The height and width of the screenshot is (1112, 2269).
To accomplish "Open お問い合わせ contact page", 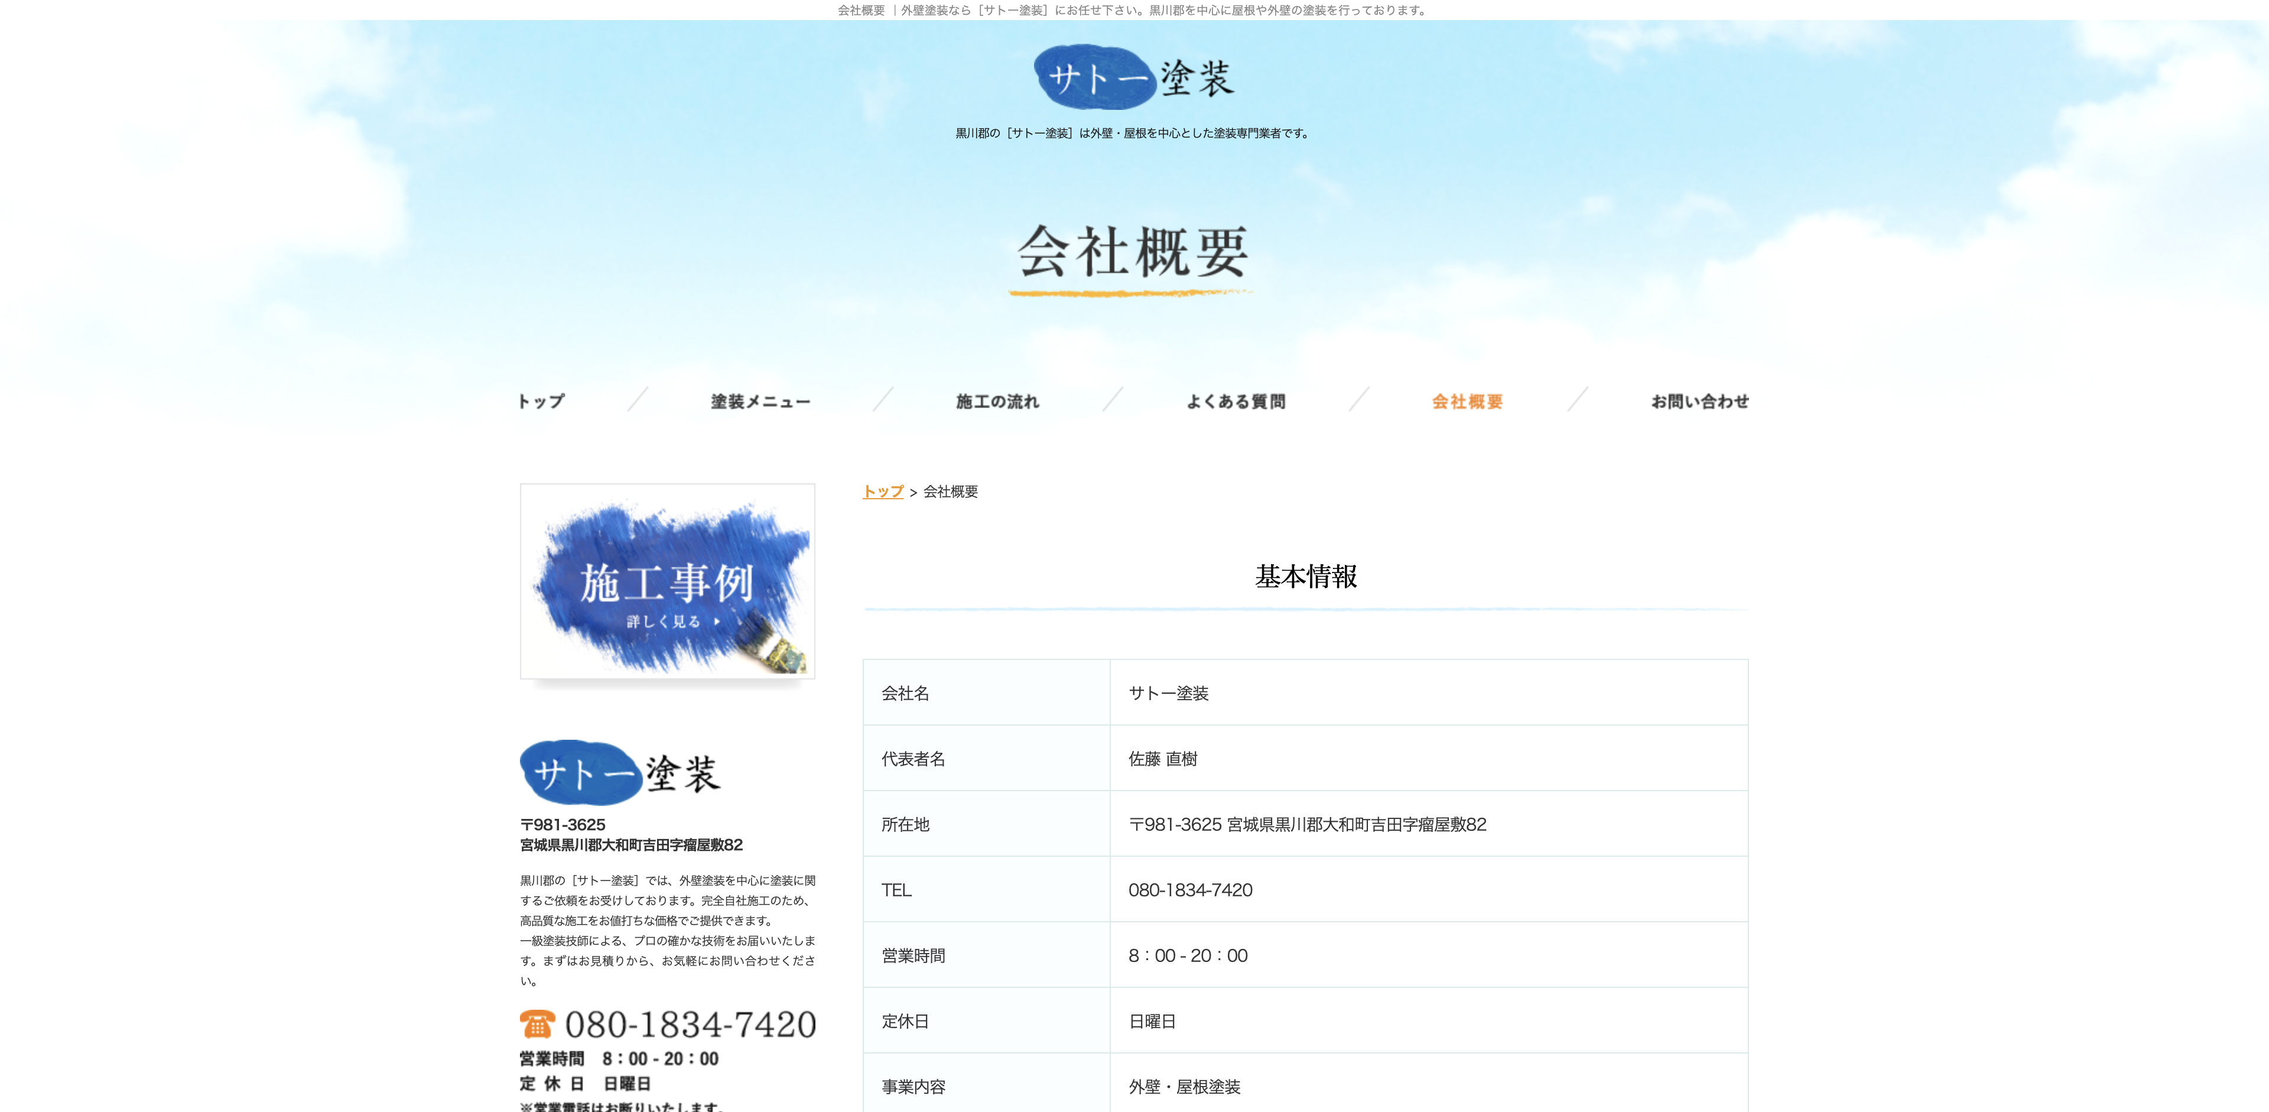I will (x=1700, y=401).
